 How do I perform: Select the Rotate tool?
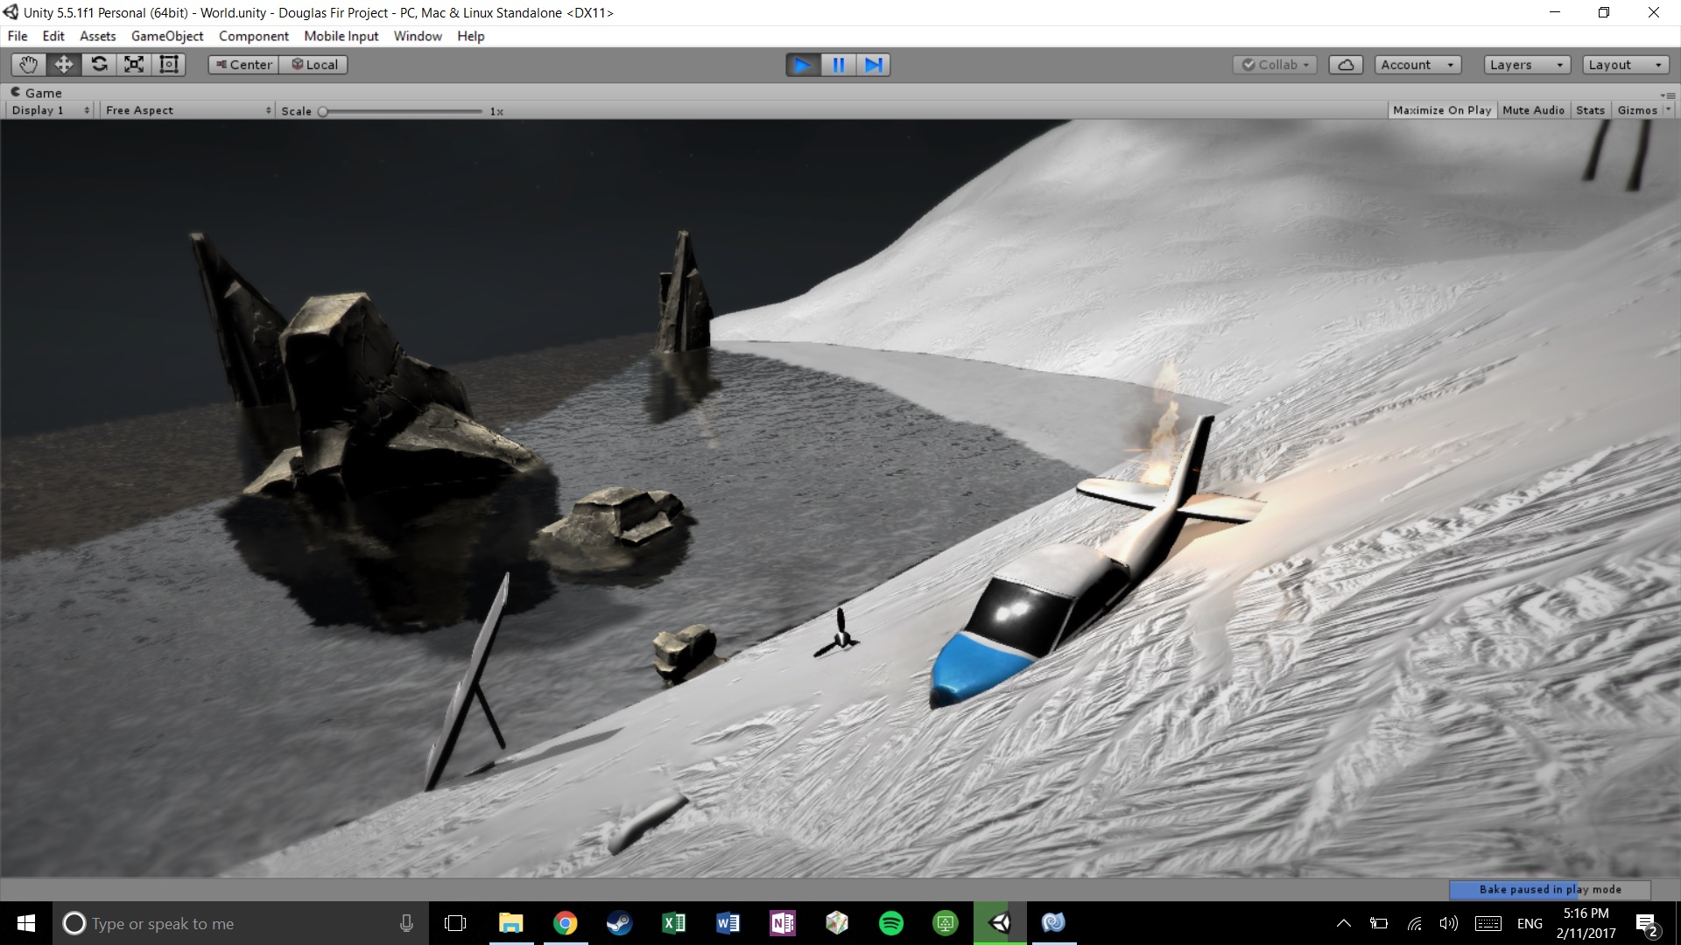pyautogui.click(x=99, y=65)
